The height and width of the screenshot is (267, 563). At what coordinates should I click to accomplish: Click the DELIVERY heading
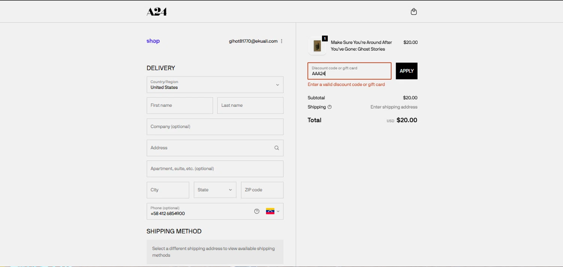click(x=161, y=68)
